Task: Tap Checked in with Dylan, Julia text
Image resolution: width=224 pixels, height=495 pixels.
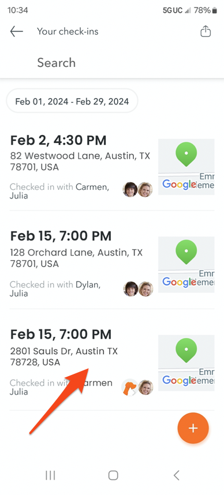Action: click(x=55, y=289)
